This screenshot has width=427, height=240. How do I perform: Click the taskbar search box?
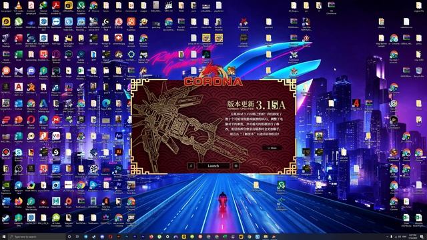click(x=37, y=237)
